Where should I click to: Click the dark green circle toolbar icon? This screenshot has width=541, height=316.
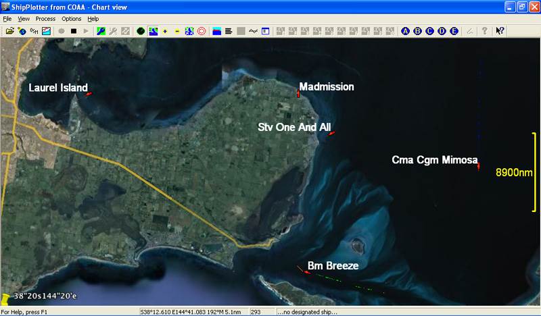click(141, 31)
